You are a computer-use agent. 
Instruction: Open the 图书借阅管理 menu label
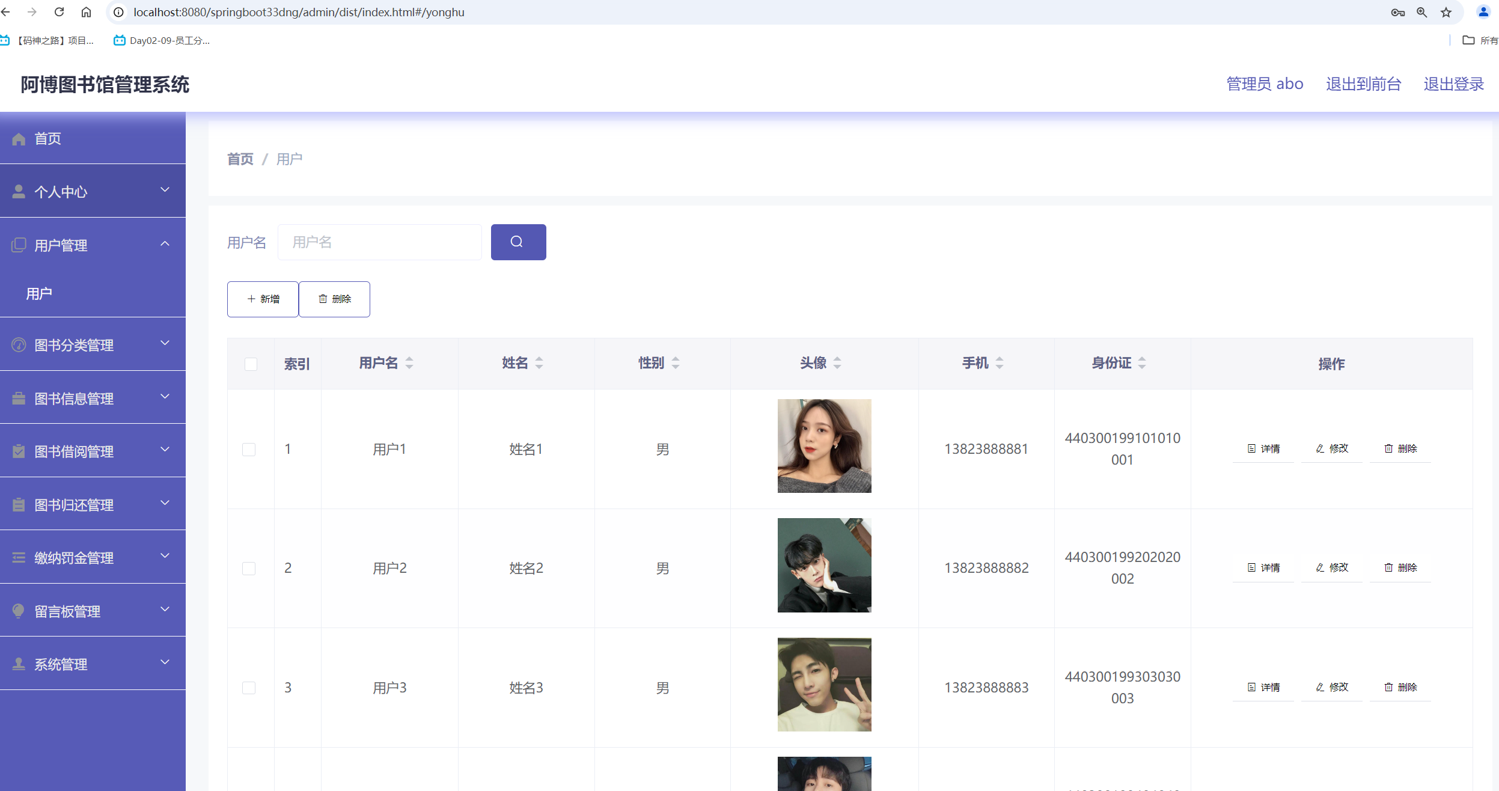[74, 451]
